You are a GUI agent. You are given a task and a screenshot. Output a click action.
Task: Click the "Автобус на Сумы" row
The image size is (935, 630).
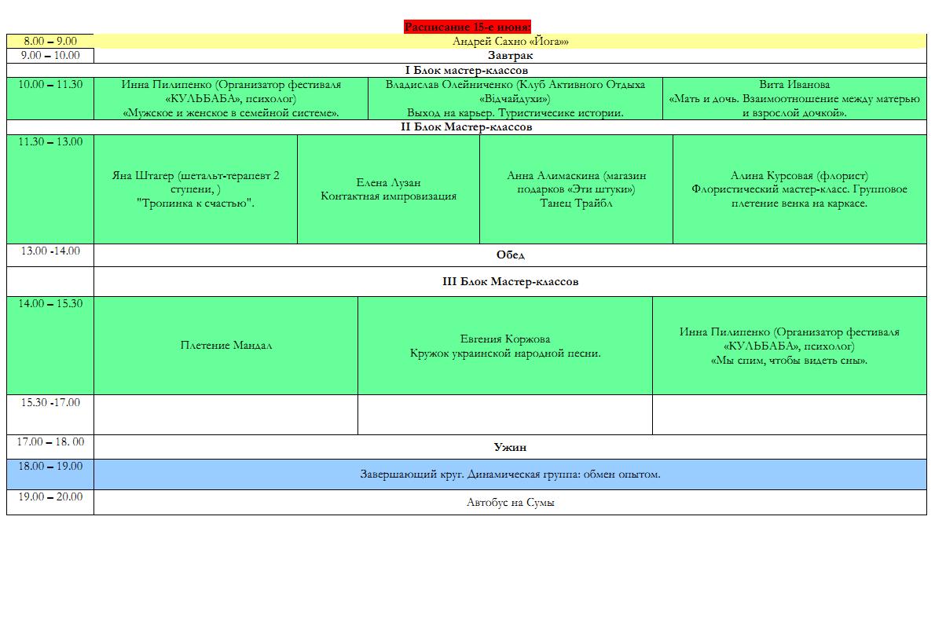(510, 503)
